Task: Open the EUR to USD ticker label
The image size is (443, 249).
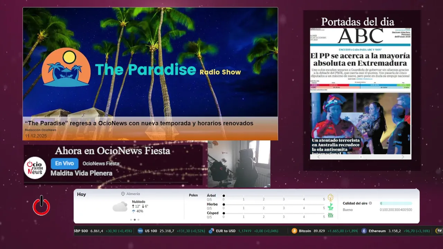Action: (x=226, y=231)
